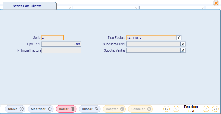Go to the previous record
This screenshot has width=221, height=114.
pyautogui.click(x=176, y=109)
